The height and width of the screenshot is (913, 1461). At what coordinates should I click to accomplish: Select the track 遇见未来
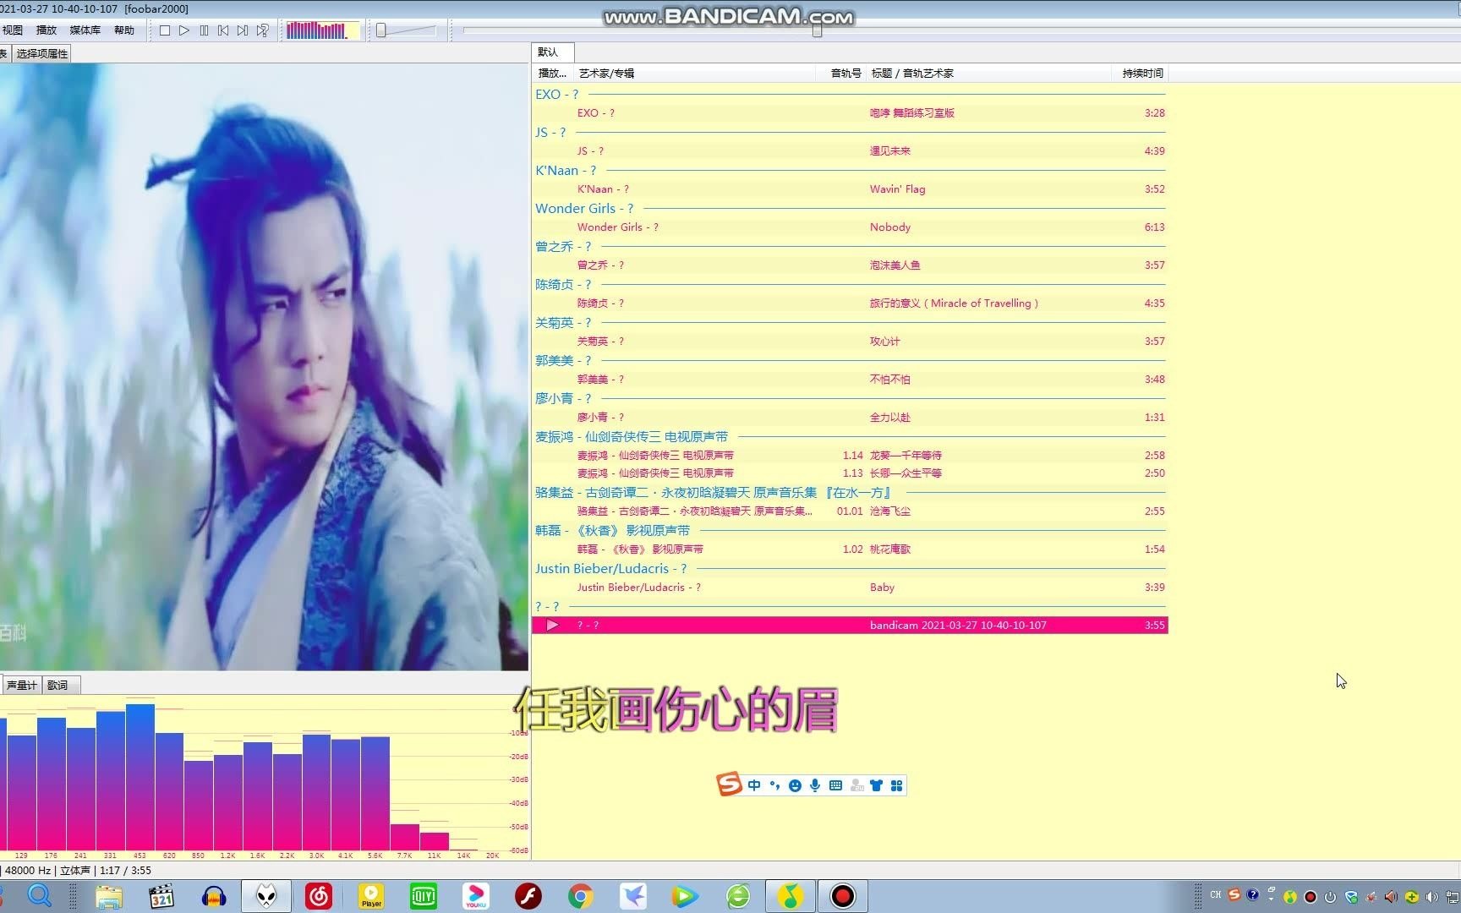pyautogui.click(x=850, y=151)
